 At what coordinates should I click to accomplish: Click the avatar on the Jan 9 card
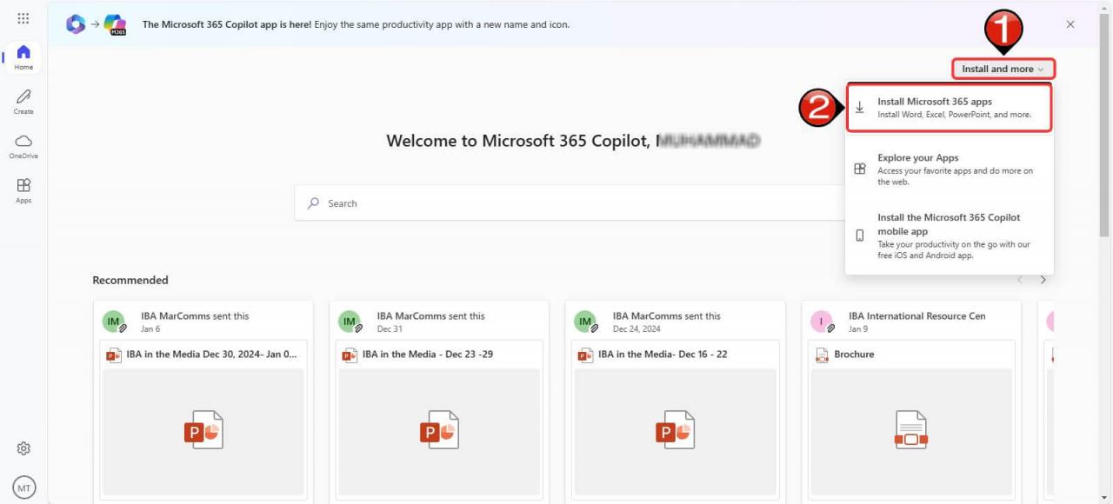822,322
